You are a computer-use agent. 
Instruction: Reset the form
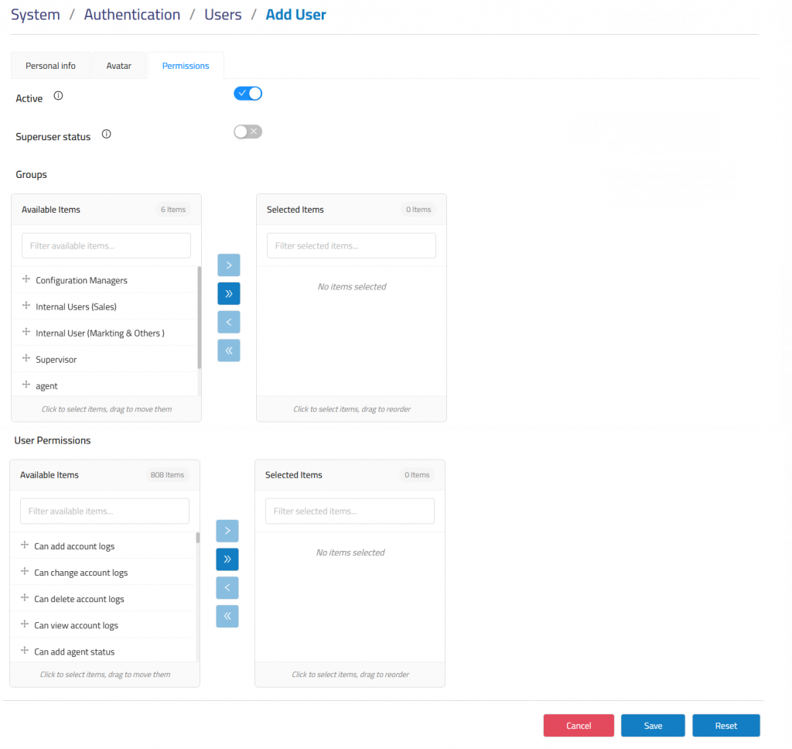(725, 725)
